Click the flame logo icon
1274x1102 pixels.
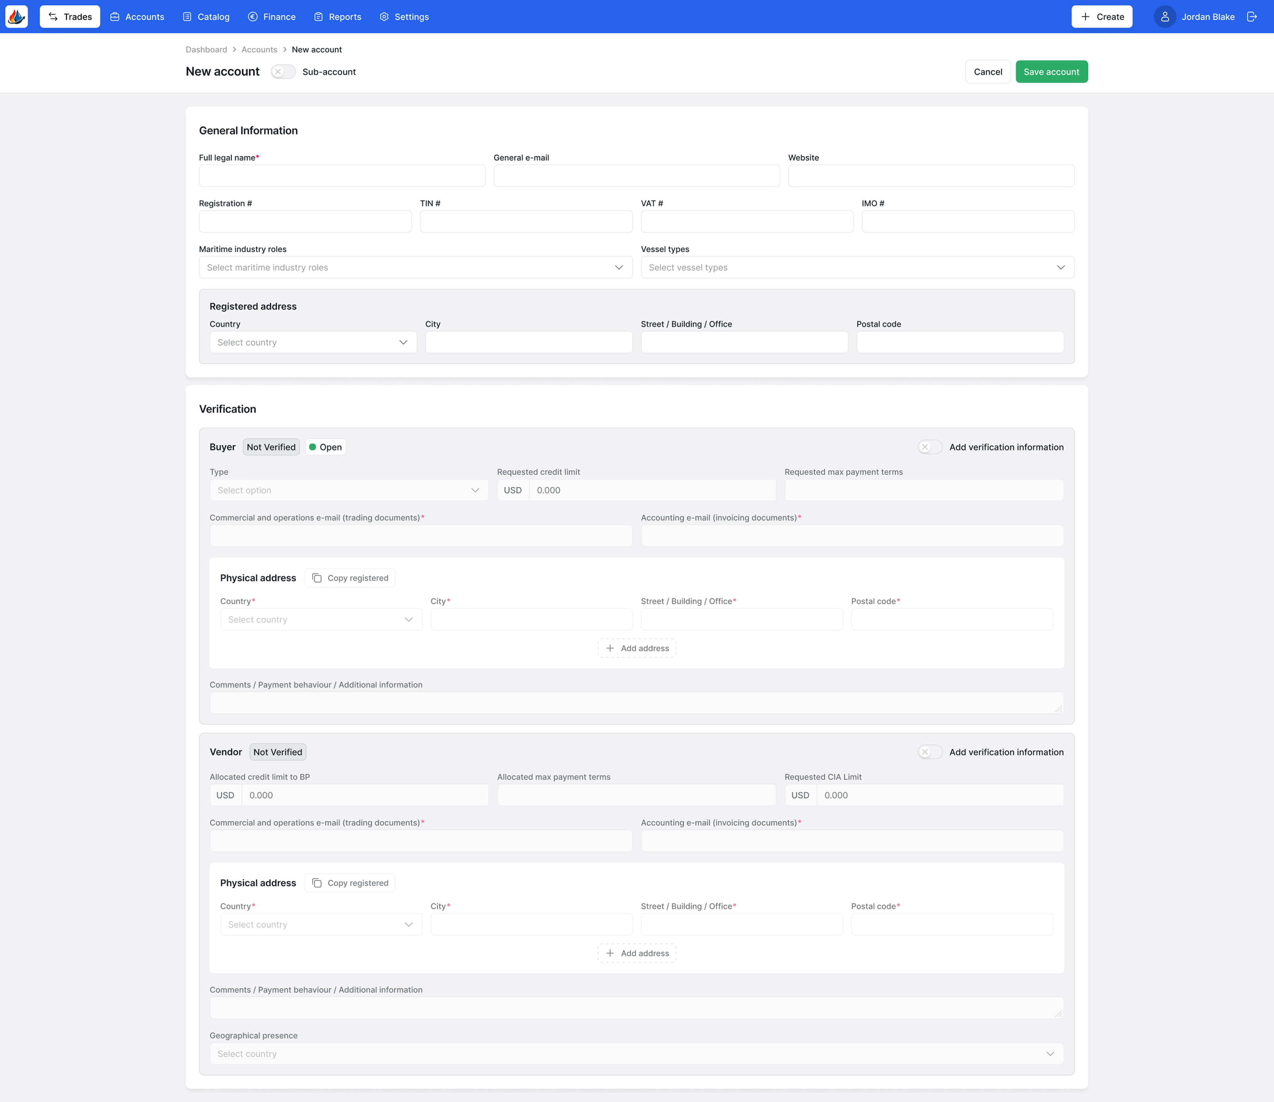coord(17,17)
